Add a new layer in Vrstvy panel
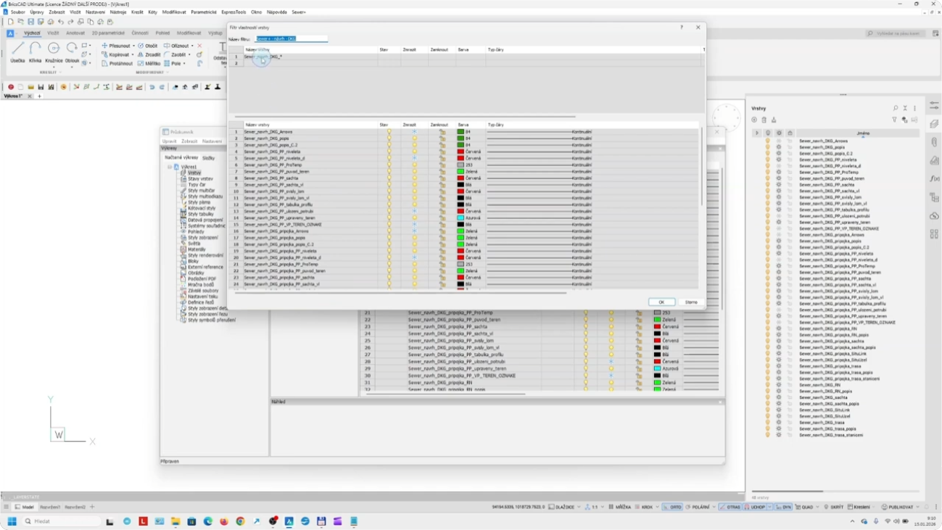Screen dimensions: 942x530 pyautogui.click(x=754, y=120)
